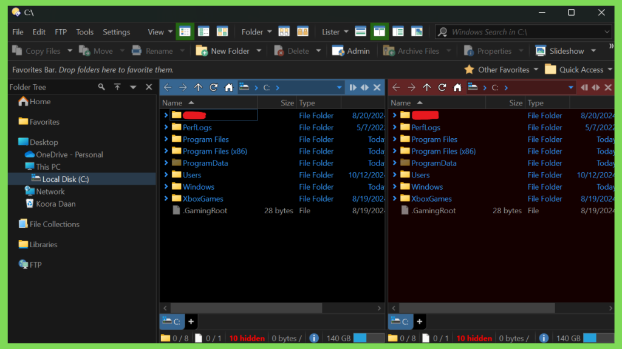
Task: Click the Folder Tree go-to-top icon
Action: (117, 87)
